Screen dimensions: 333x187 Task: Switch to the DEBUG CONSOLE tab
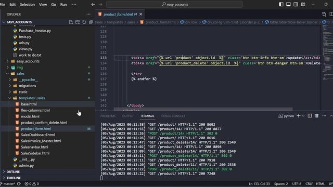coord(173,116)
